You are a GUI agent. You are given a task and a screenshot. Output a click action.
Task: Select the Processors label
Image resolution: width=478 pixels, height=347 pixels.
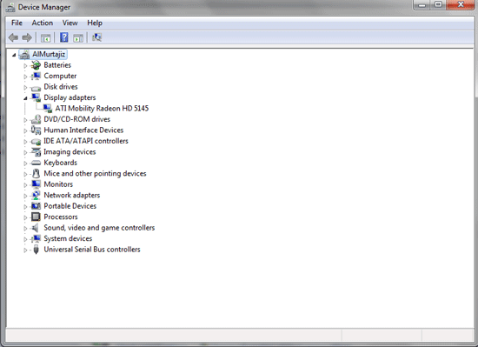point(61,217)
